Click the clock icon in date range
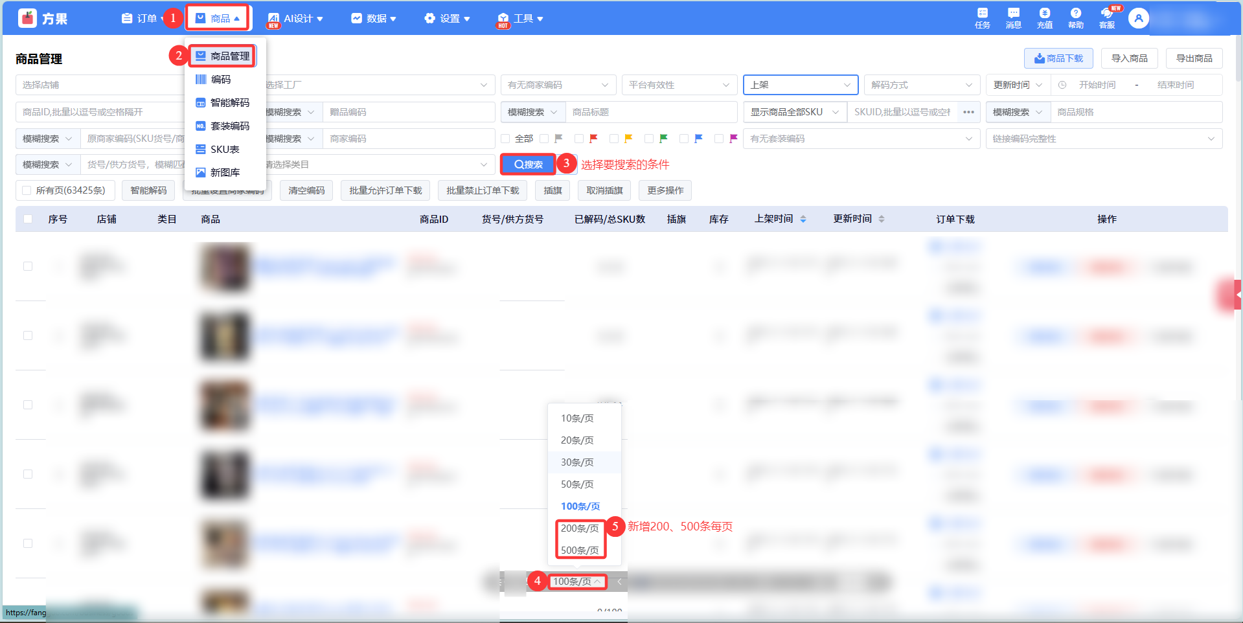The height and width of the screenshot is (623, 1243). click(x=1062, y=85)
